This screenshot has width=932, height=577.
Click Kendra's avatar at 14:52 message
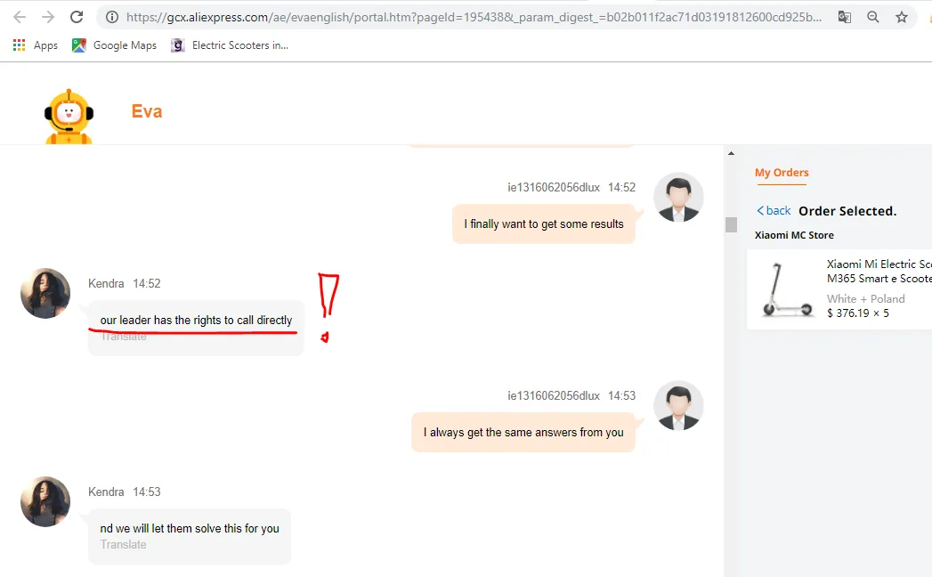(45, 293)
